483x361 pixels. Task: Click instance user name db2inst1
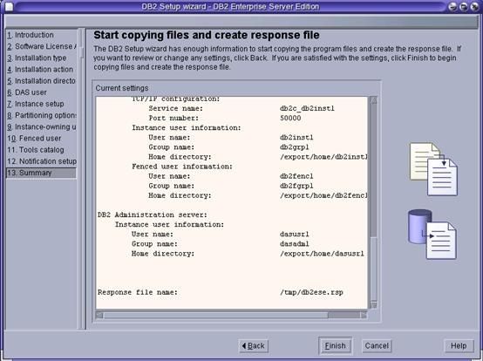[296, 138]
